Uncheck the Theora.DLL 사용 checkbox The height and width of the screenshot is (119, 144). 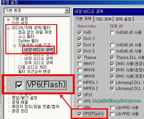coord(112,58)
